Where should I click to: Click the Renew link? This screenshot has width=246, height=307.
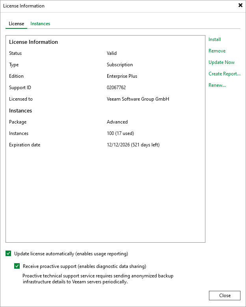pyautogui.click(x=217, y=85)
